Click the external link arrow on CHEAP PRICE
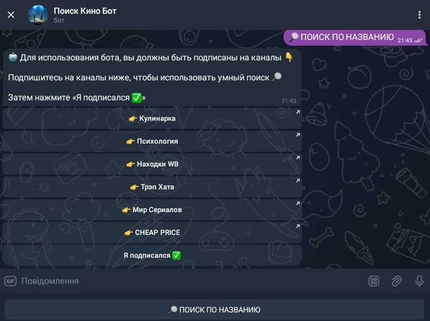 click(298, 226)
